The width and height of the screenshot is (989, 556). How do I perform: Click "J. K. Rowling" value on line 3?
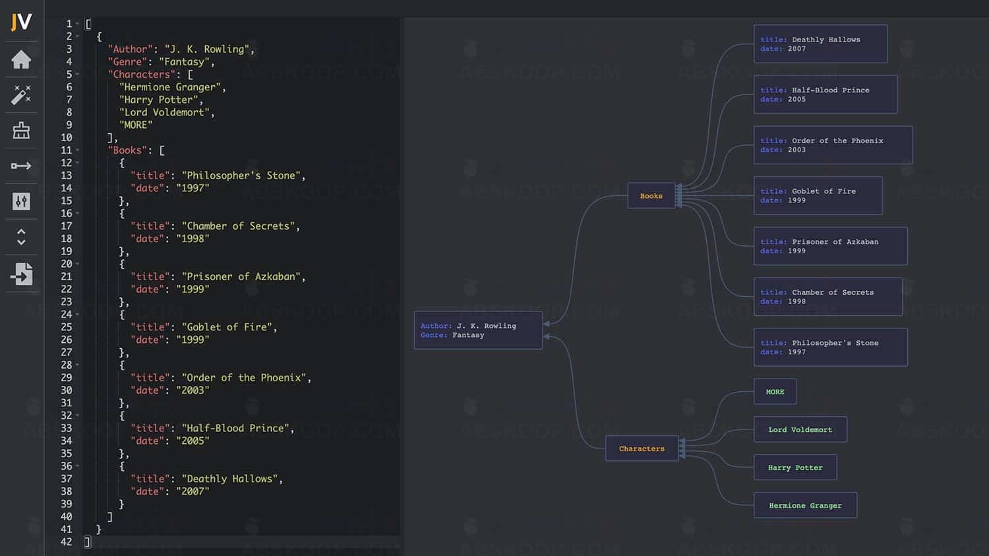(207, 49)
